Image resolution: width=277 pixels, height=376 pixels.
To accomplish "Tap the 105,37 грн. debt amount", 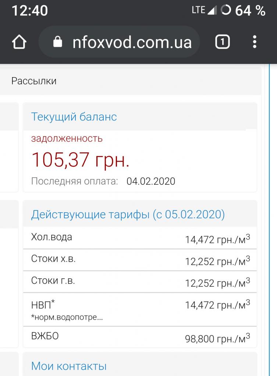I will [x=80, y=160].
